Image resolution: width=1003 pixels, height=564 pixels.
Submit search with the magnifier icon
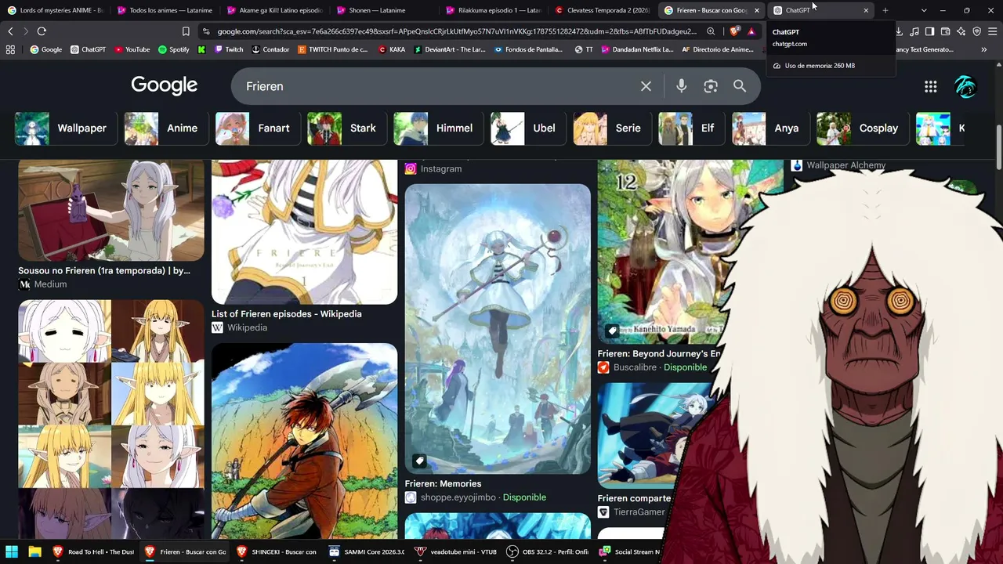tap(740, 86)
